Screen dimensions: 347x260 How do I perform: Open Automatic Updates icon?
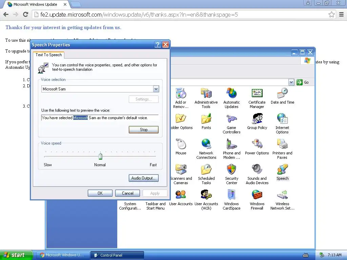(x=231, y=98)
